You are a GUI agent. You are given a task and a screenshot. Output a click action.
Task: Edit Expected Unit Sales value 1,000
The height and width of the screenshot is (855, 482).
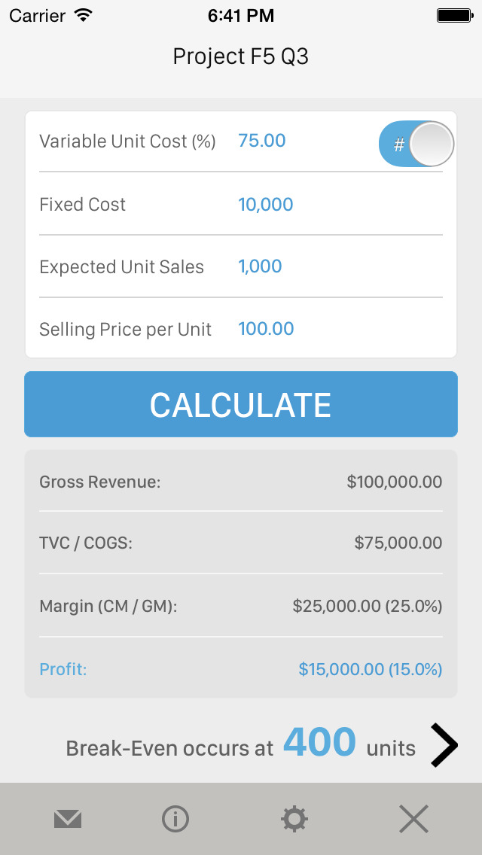[x=260, y=266]
